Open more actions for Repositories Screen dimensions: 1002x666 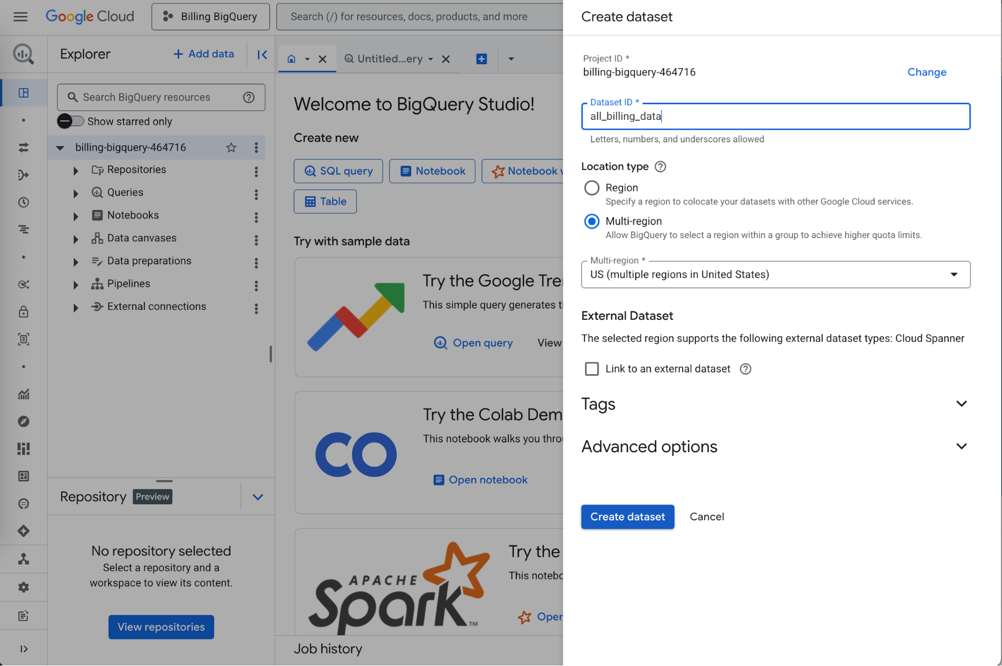pos(256,171)
